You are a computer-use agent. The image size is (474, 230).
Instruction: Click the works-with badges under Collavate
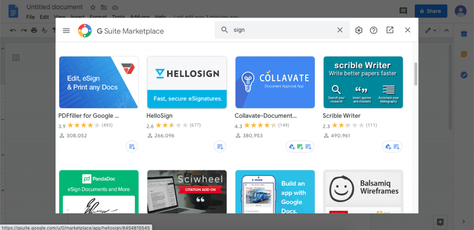coord(300,147)
